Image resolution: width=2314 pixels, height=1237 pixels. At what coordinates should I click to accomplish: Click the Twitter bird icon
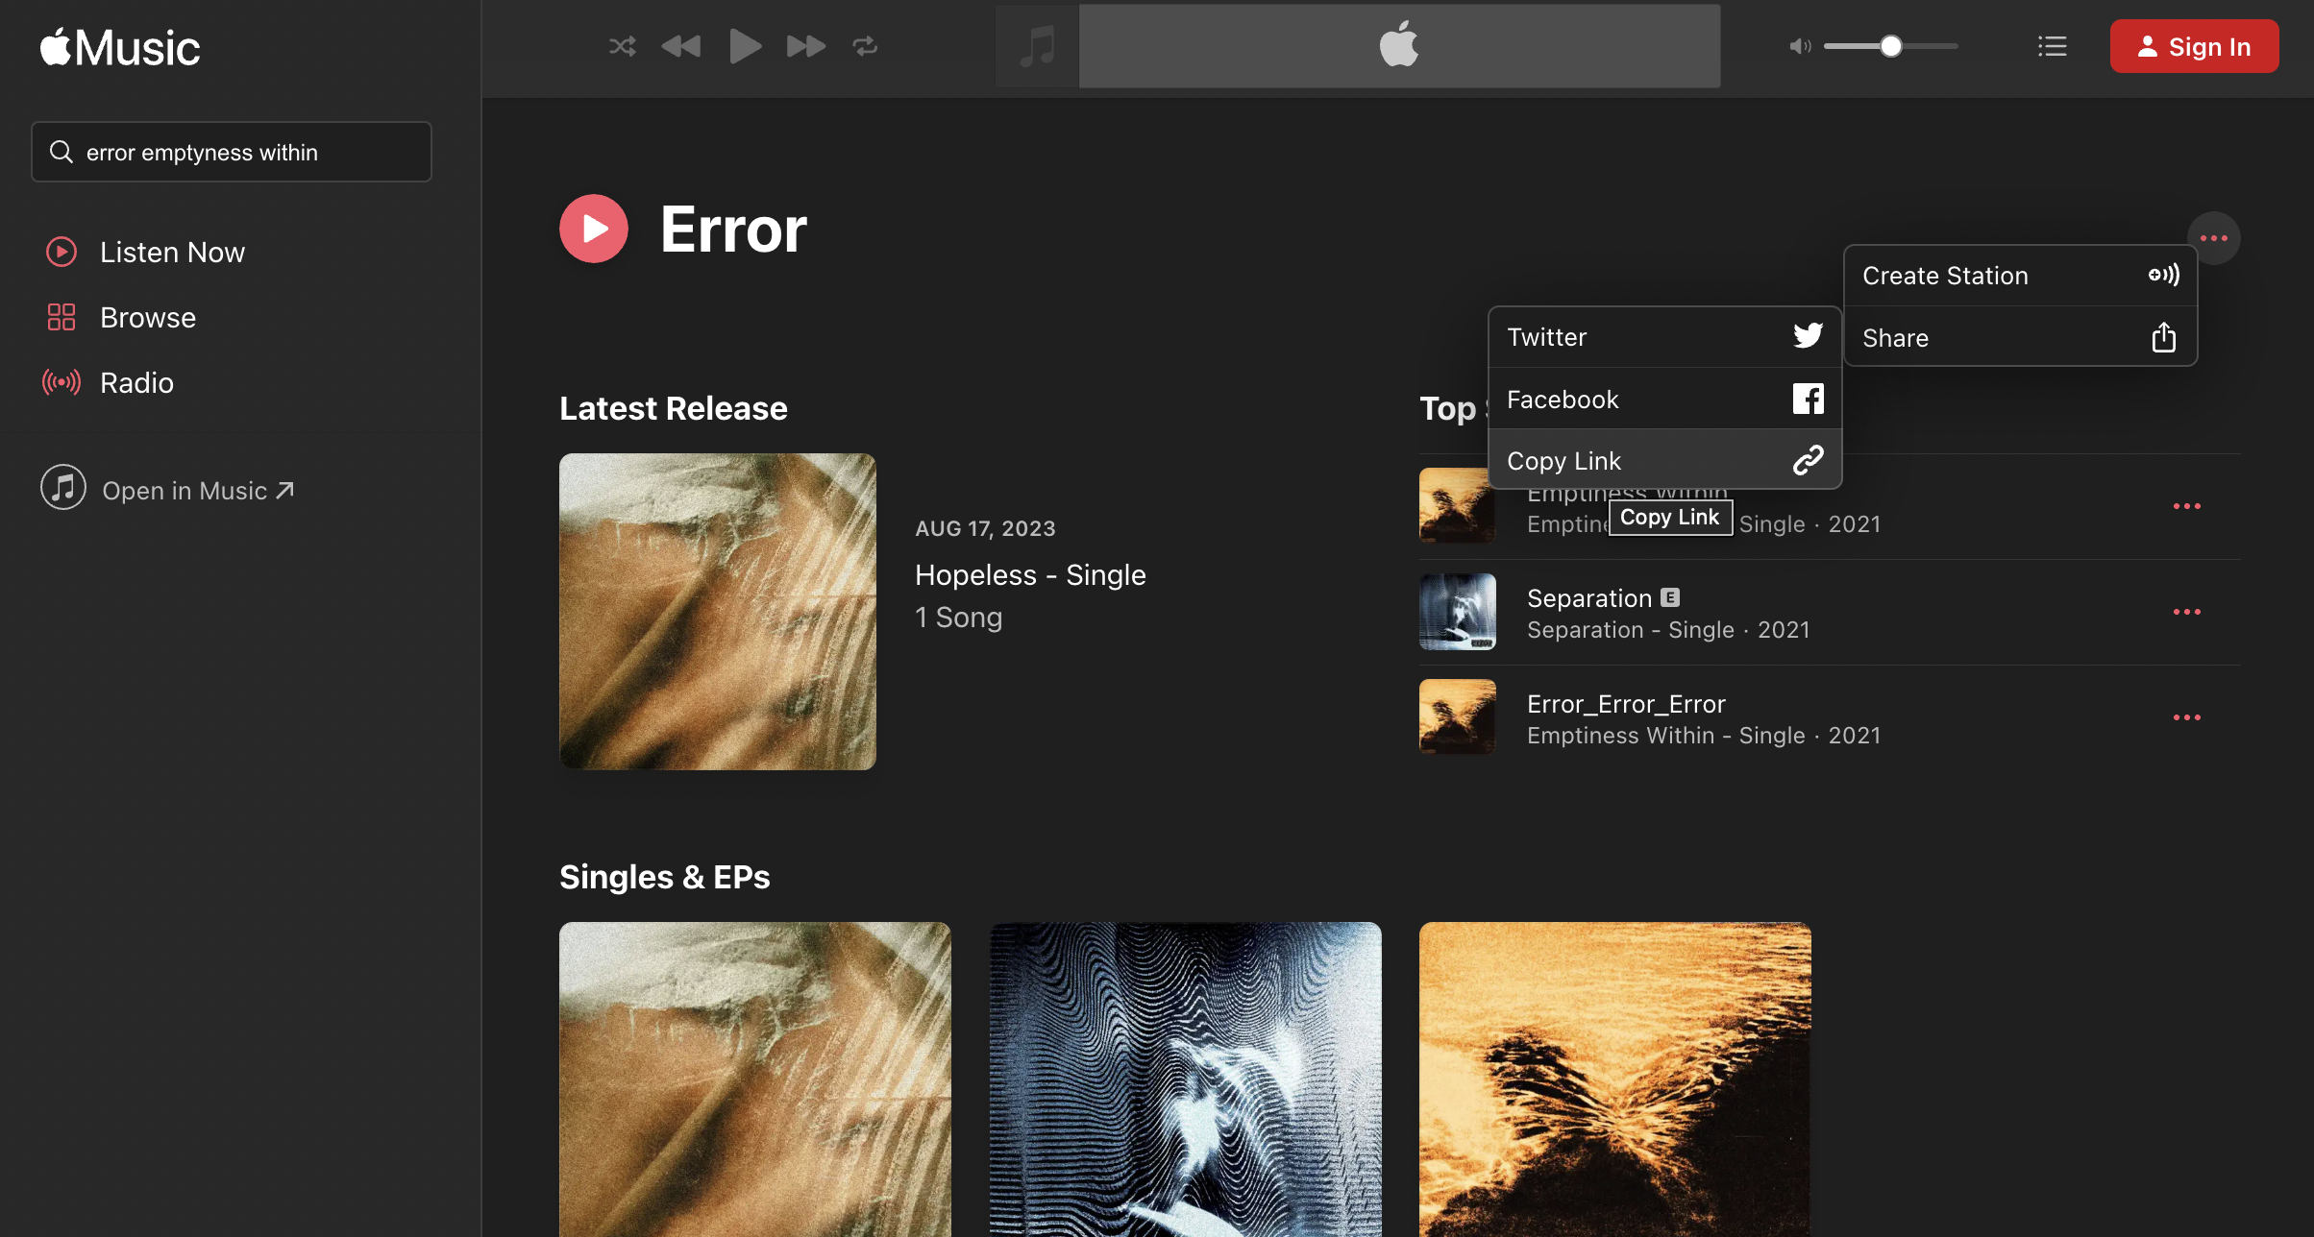pyautogui.click(x=1808, y=336)
